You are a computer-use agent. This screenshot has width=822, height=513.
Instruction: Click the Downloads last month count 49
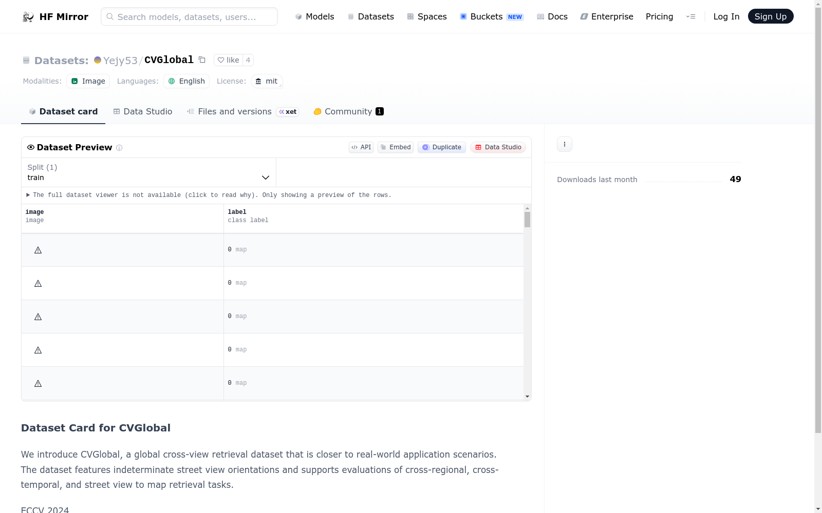pyautogui.click(x=735, y=179)
